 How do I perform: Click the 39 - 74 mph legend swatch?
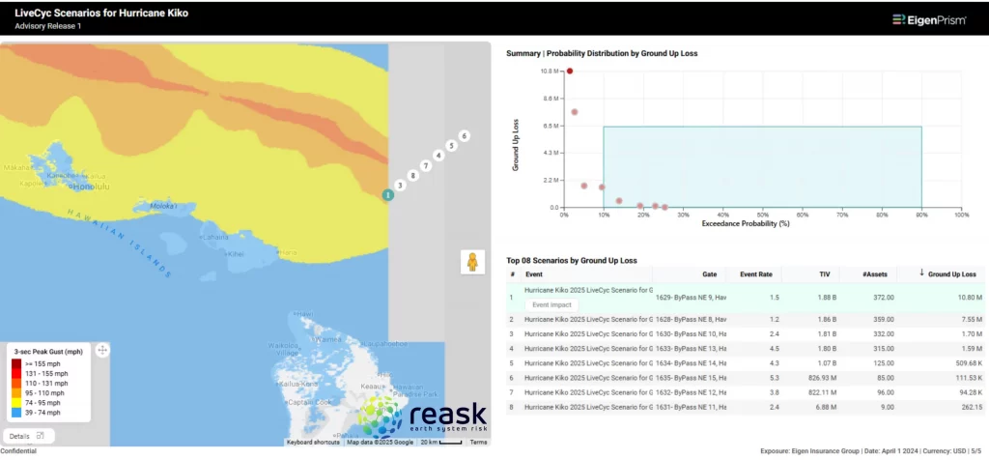(16, 413)
